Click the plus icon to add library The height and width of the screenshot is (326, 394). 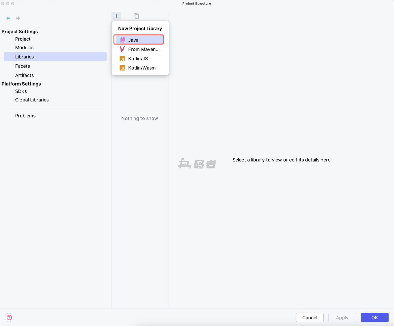116,16
